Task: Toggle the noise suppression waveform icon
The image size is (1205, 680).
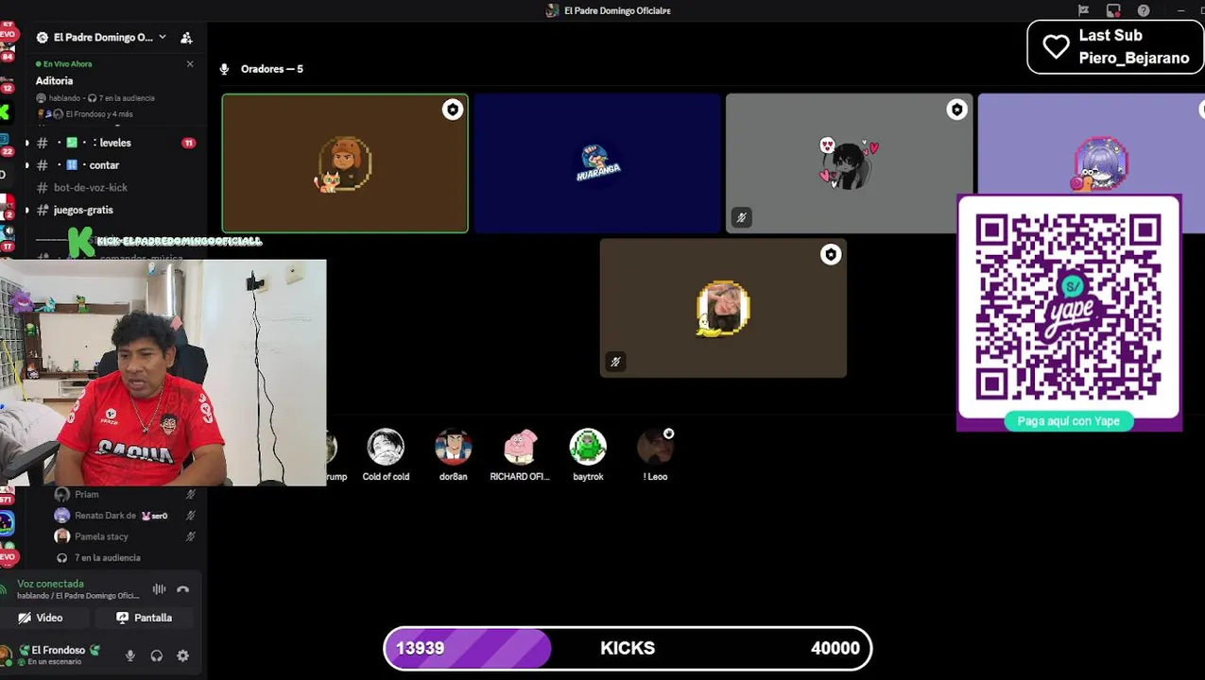Action: tap(159, 589)
